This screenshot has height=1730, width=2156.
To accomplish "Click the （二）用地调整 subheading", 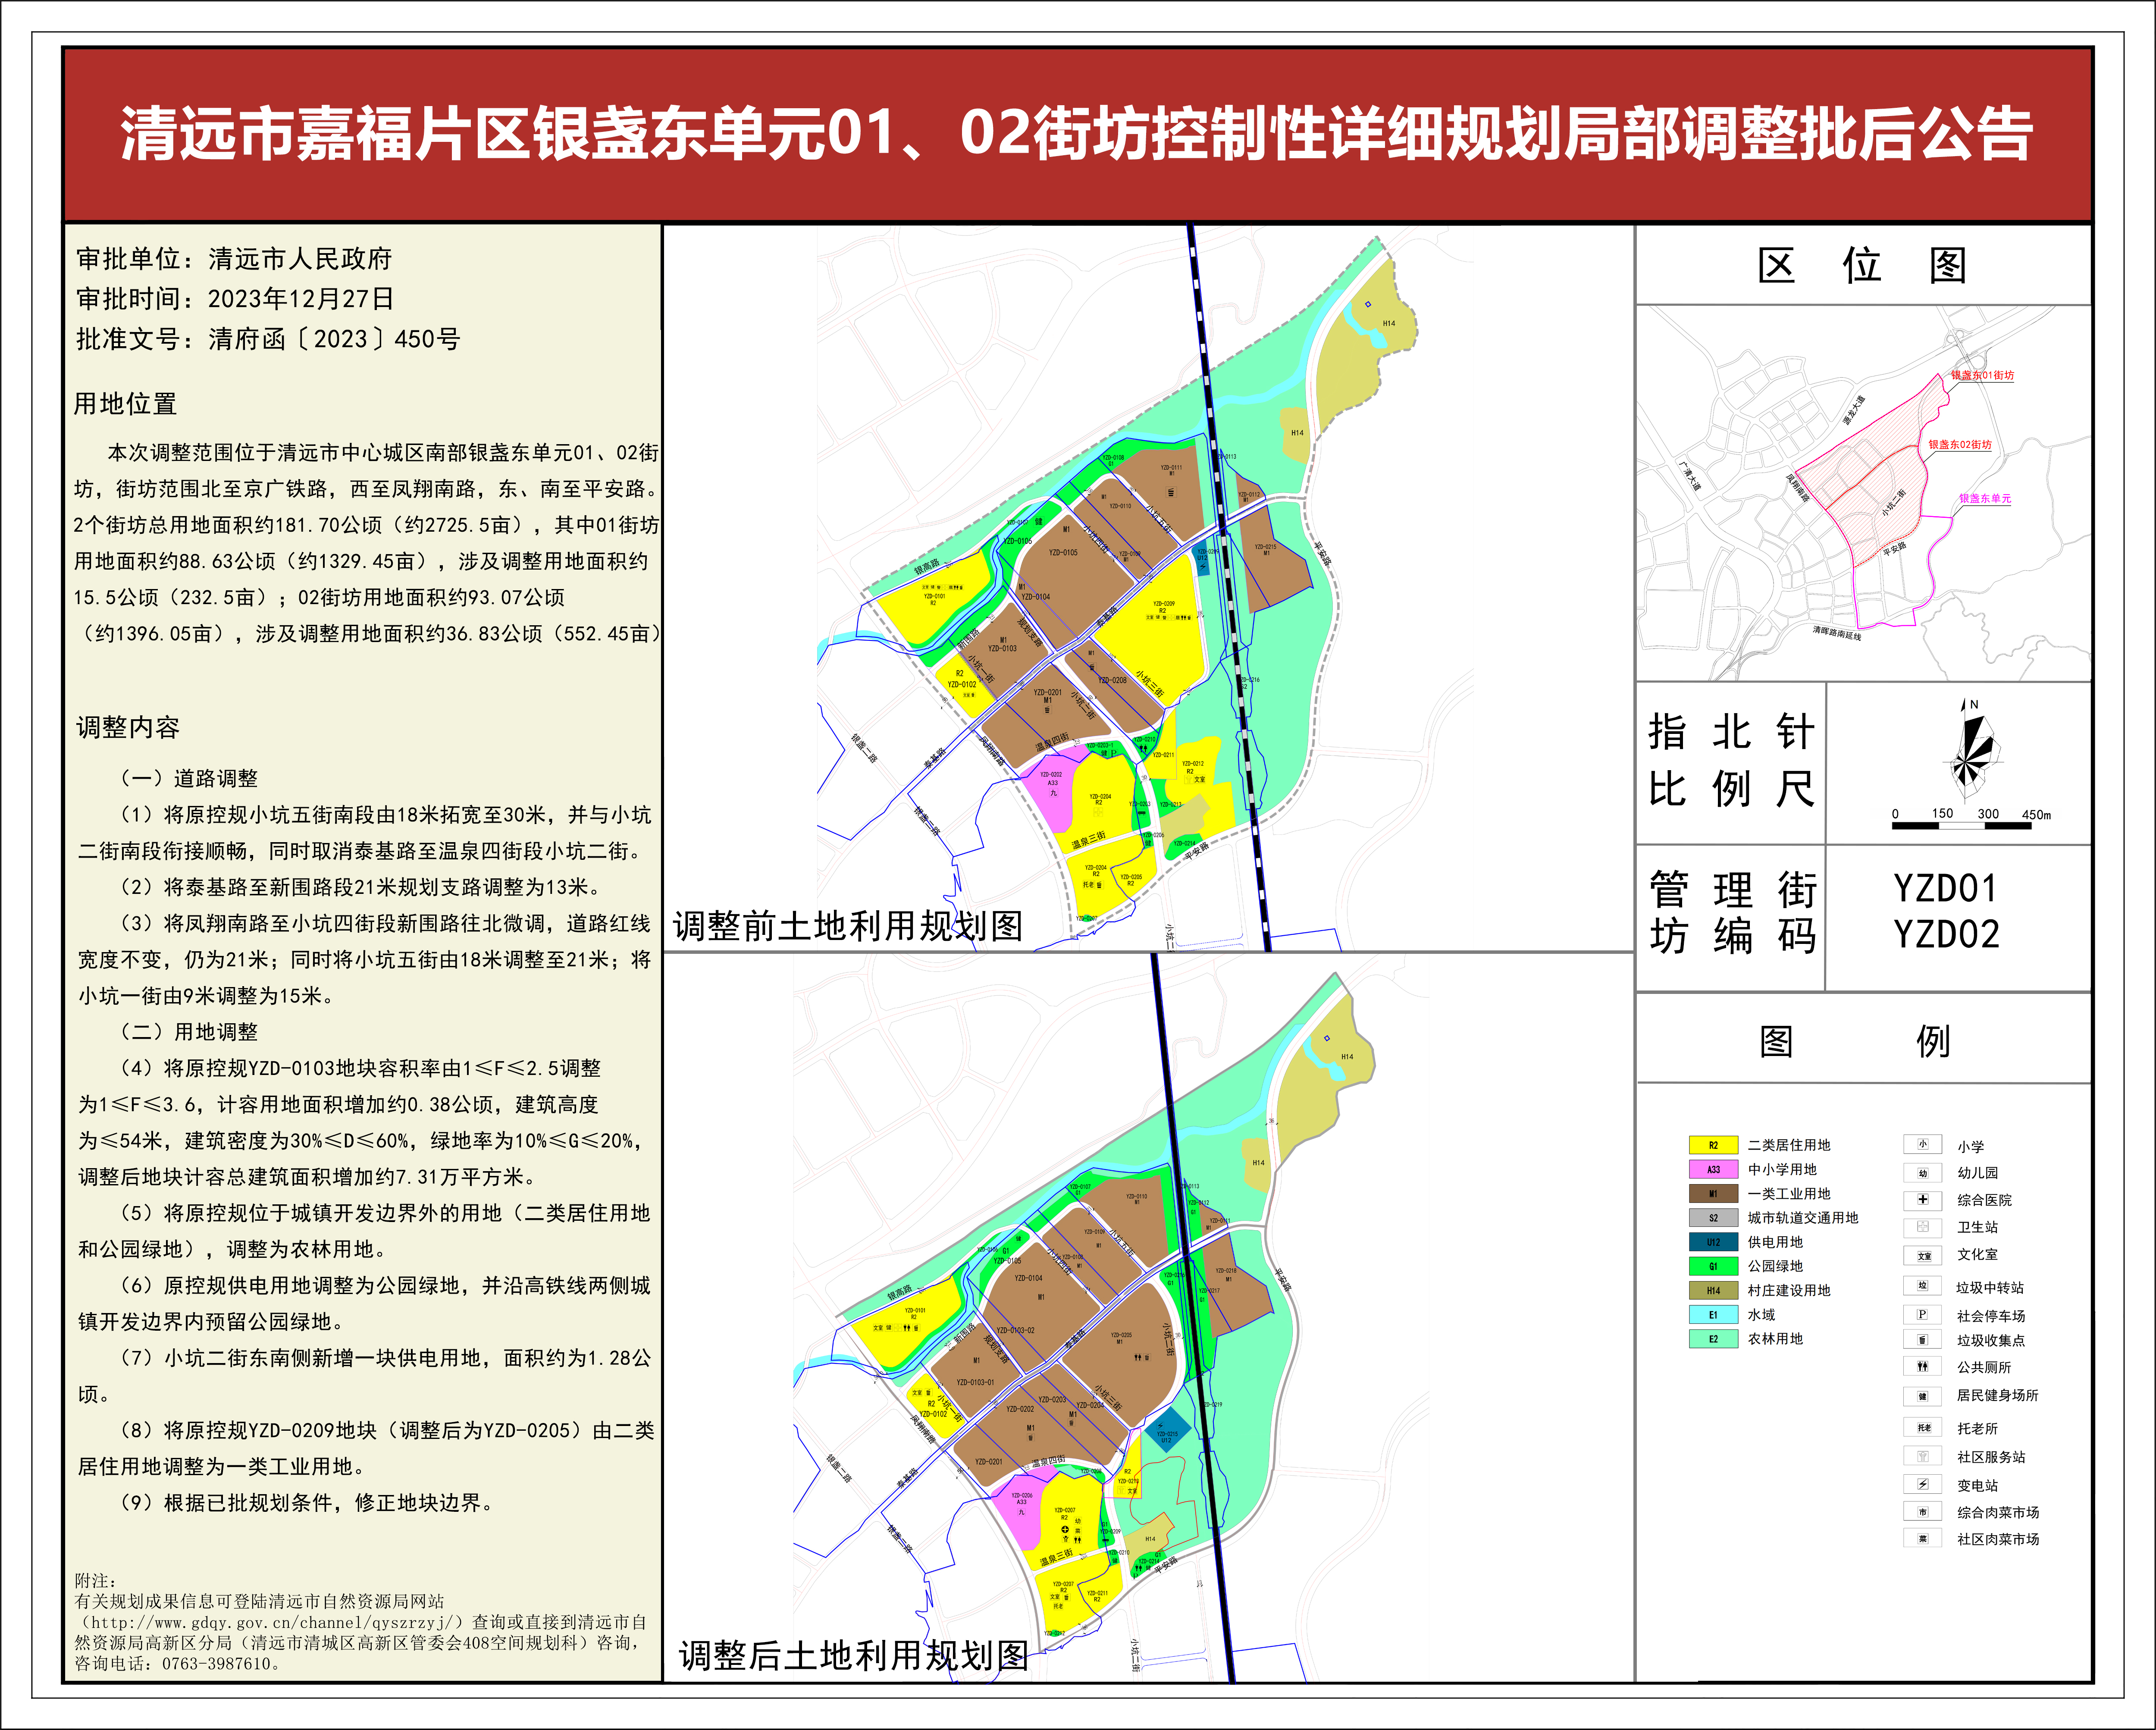I will click(189, 1032).
